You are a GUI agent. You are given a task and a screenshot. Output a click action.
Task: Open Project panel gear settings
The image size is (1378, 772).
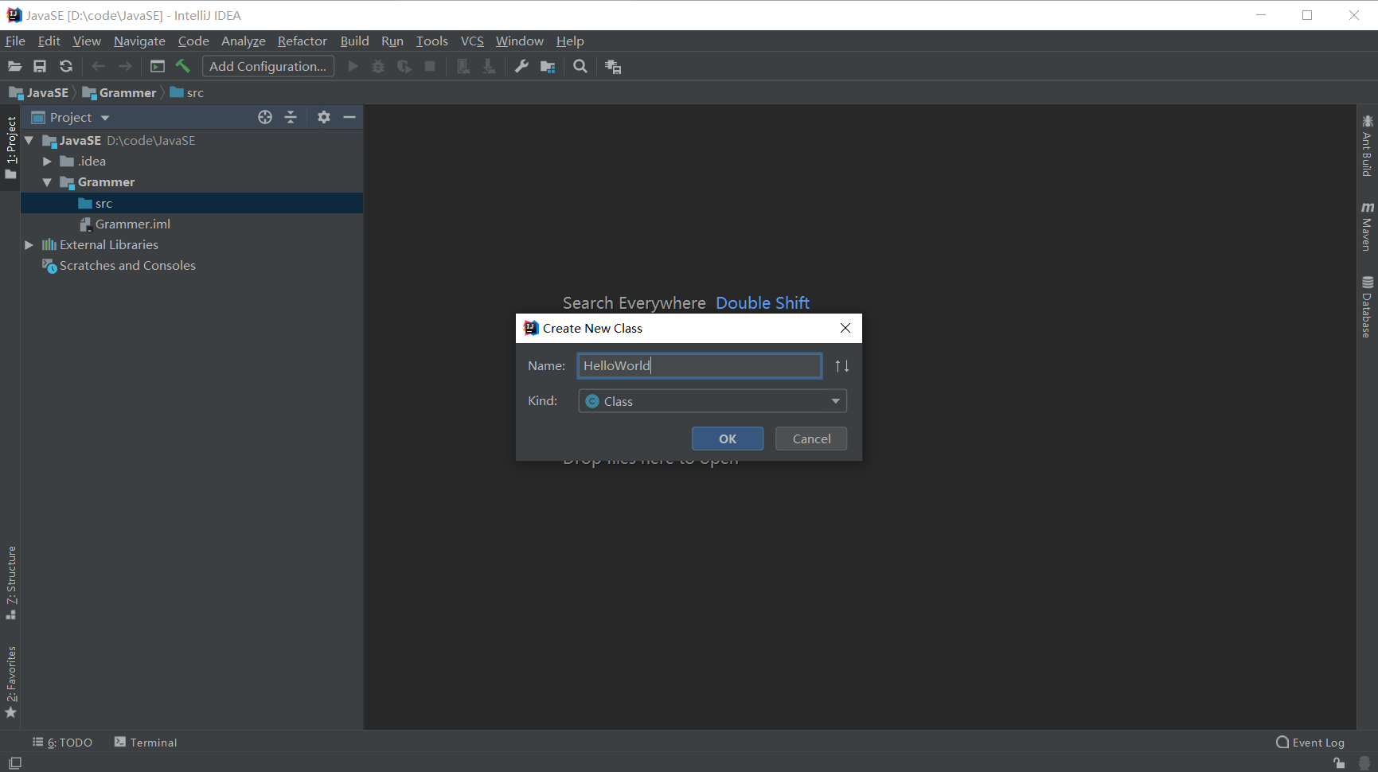[323, 117]
